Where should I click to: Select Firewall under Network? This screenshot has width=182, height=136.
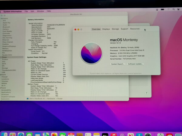pos(5,77)
